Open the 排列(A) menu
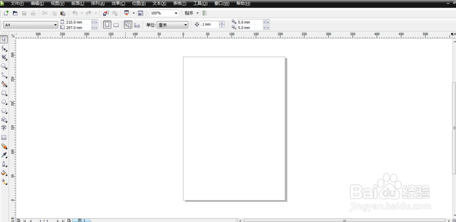Viewport: 456px width, 222px height. pyautogui.click(x=98, y=4)
